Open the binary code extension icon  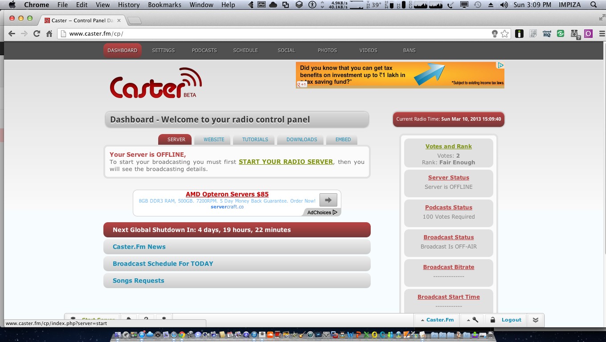(533, 33)
